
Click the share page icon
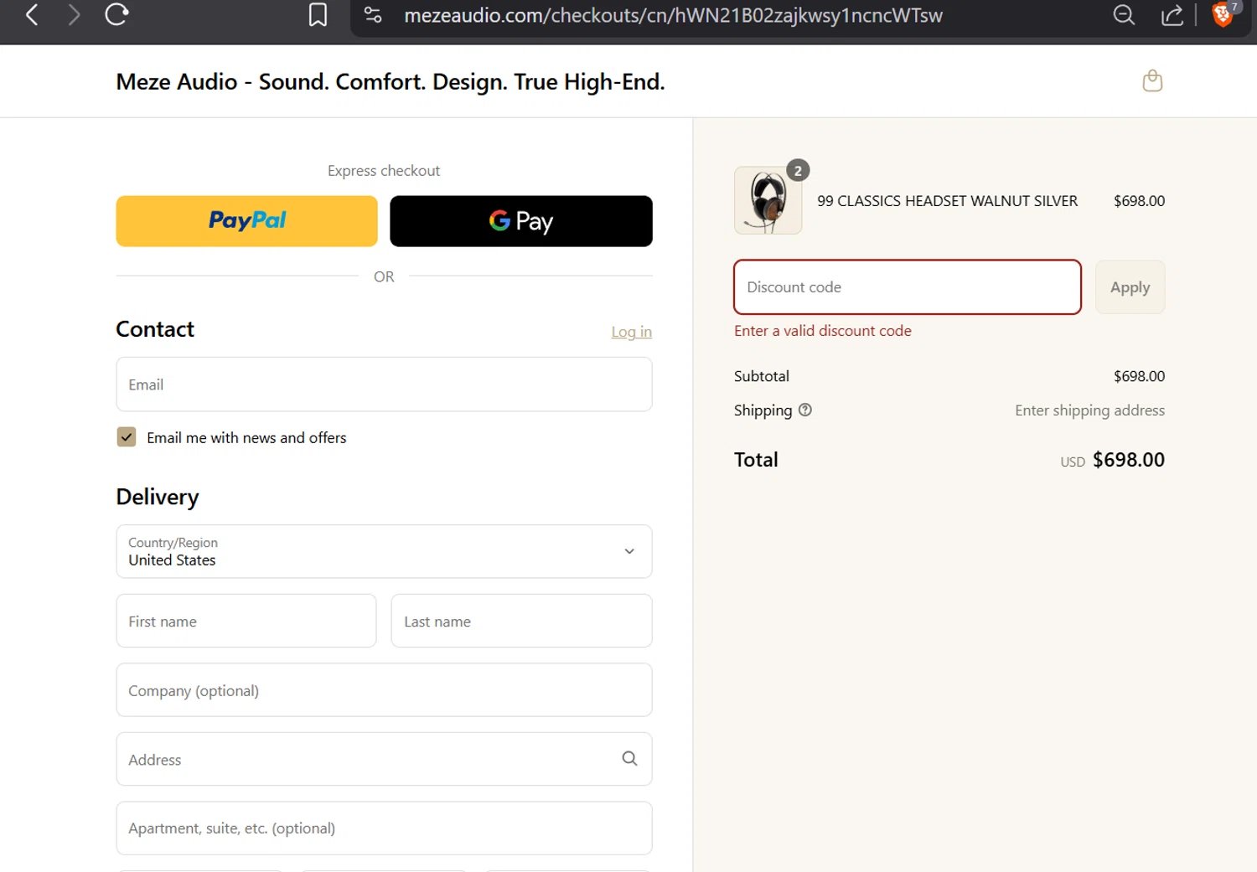click(x=1172, y=14)
